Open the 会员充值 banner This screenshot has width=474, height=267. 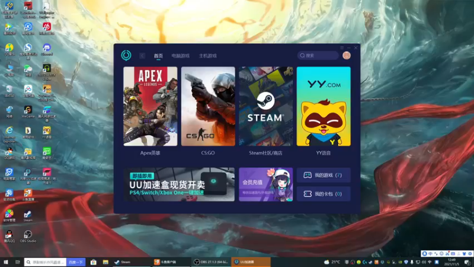[265, 185]
